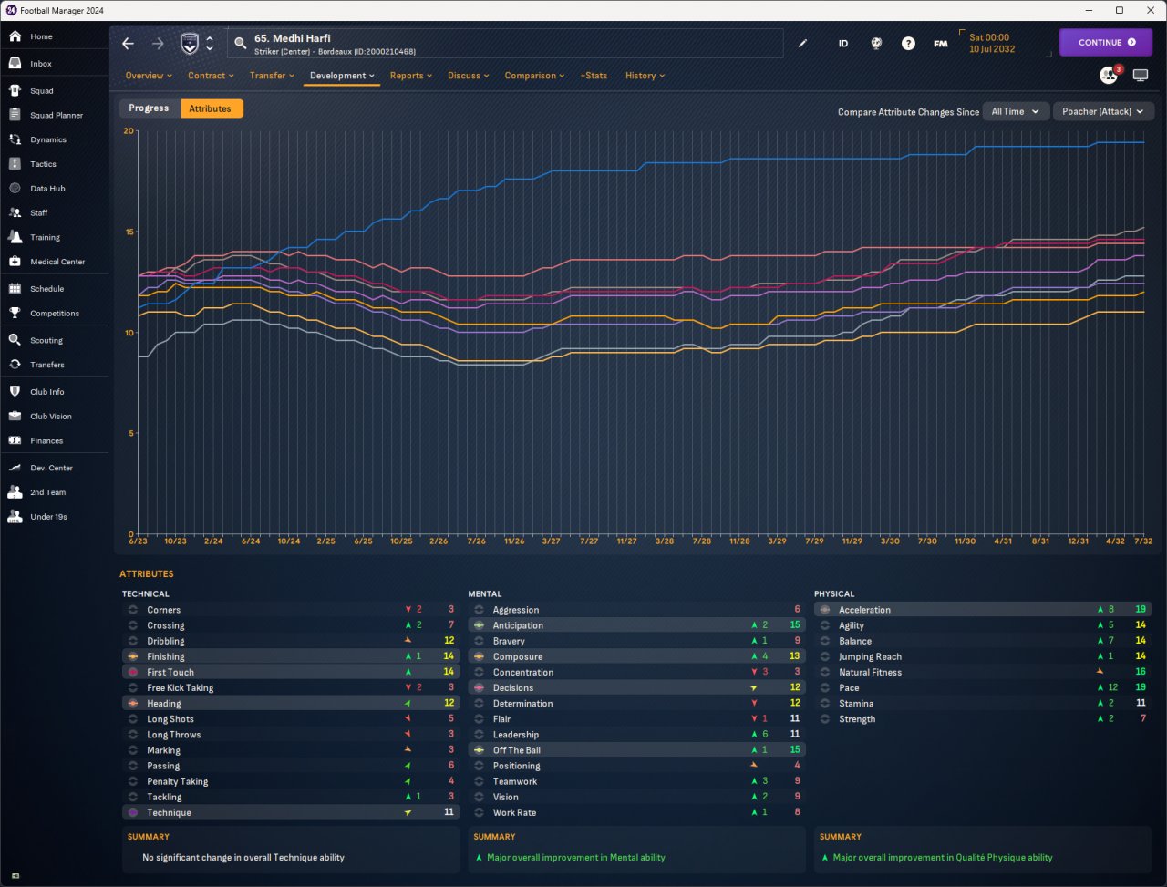Viewport: 1167px width, 887px height.
Task: Open Scouting in the sidebar
Action: click(x=46, y=341)
